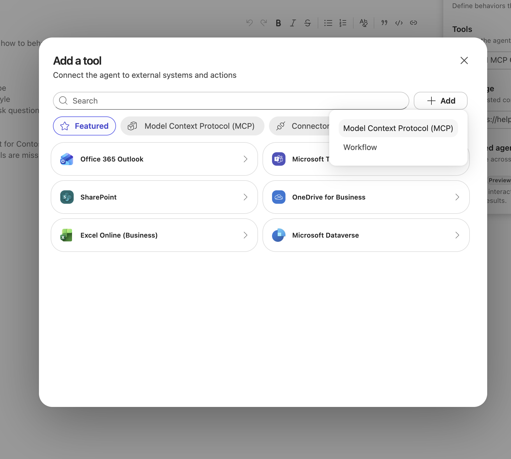Click the Microsoft Teams icon
The height and width of the screenshot is (459, 511).
[x=278, y=159]
